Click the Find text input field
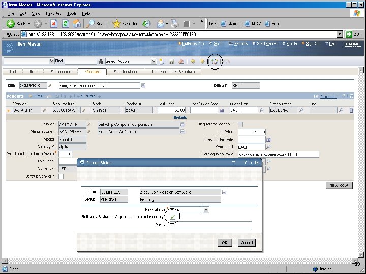Screen dimensions: 366x274 pyautogui.click(x=81, y=61)
